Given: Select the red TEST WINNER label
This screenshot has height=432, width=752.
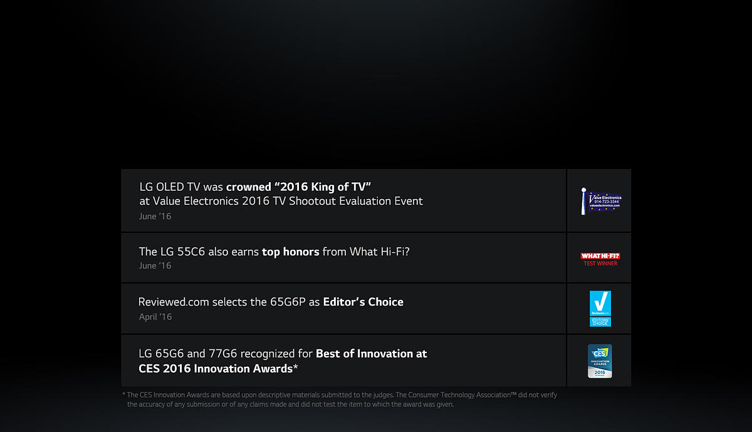Looking at the screenshot, I should coord(600,264).
